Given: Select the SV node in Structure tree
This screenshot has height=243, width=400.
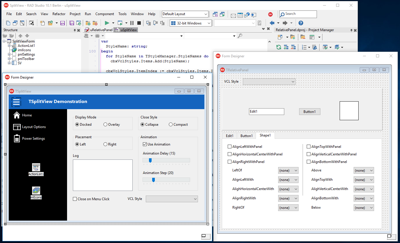Looking at the screenshot, I should (20, 63).
